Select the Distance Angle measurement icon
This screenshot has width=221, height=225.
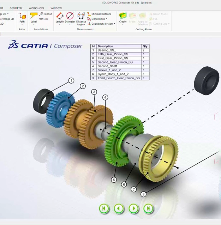click(81, 16)
